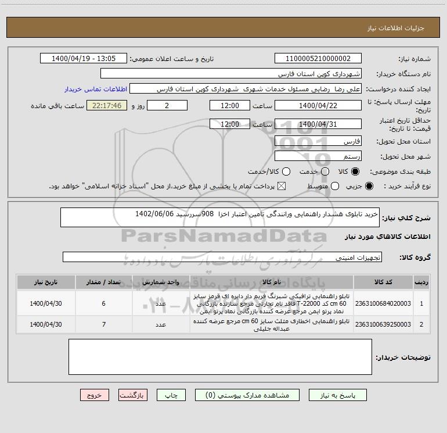Click the خروج exit button
Image resolution: width=447 pixels, height=433 pixels.
(x=95, y=395)
